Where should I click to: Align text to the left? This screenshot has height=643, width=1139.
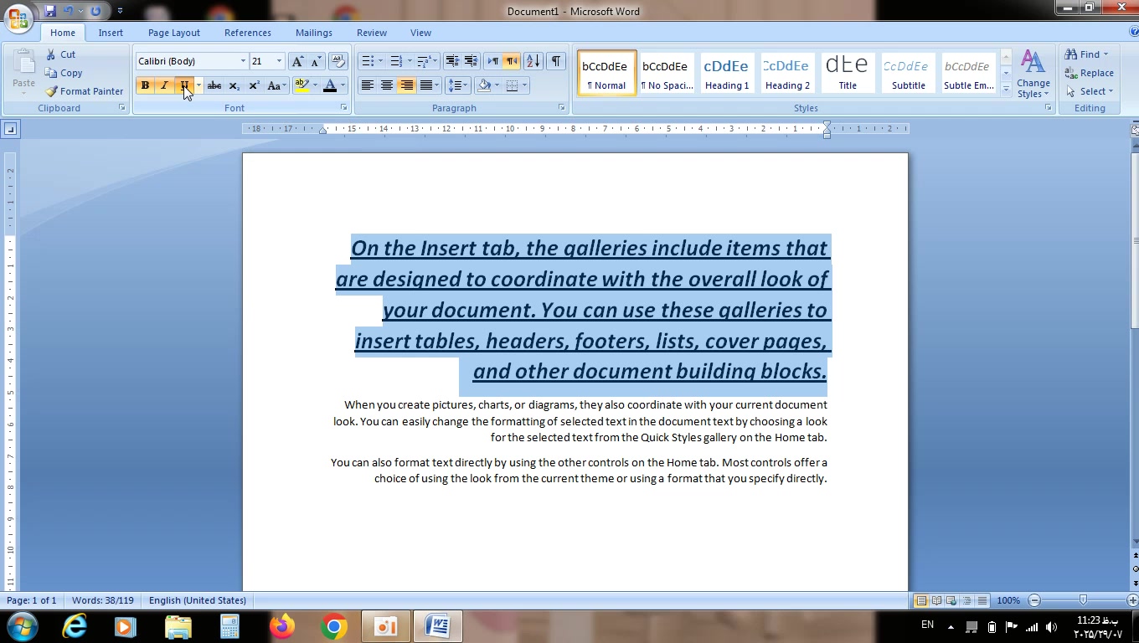367,85
